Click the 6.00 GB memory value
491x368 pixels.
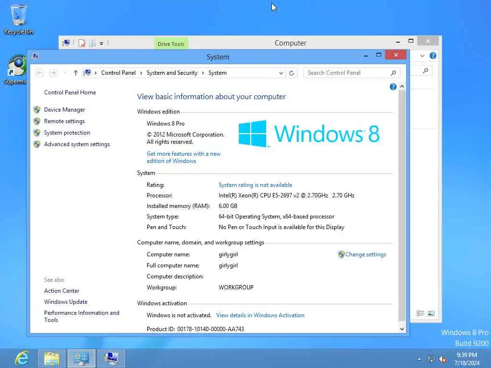(228, 206)
